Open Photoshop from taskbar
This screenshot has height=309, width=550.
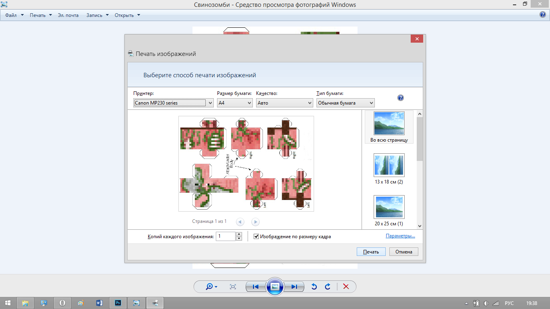click(118, 303)
